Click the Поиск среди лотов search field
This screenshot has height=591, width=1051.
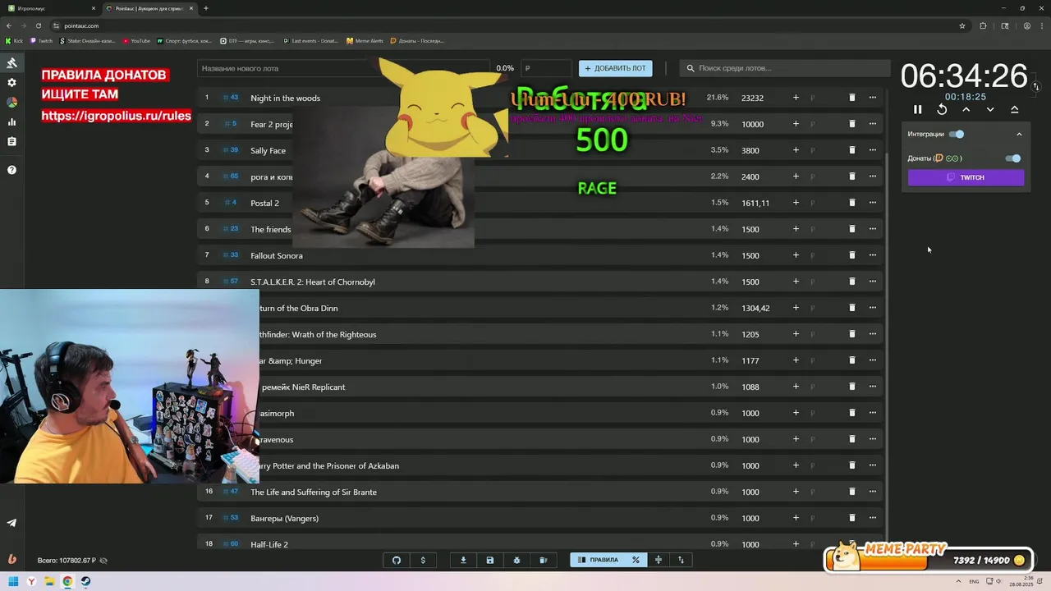(x=785, y=68)
